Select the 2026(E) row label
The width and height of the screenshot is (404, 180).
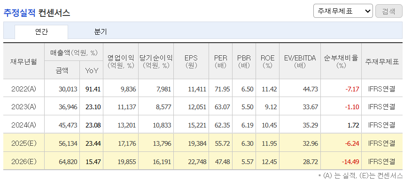tap(23, 162)
